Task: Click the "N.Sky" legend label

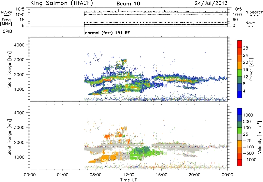Action: point(6,12)
